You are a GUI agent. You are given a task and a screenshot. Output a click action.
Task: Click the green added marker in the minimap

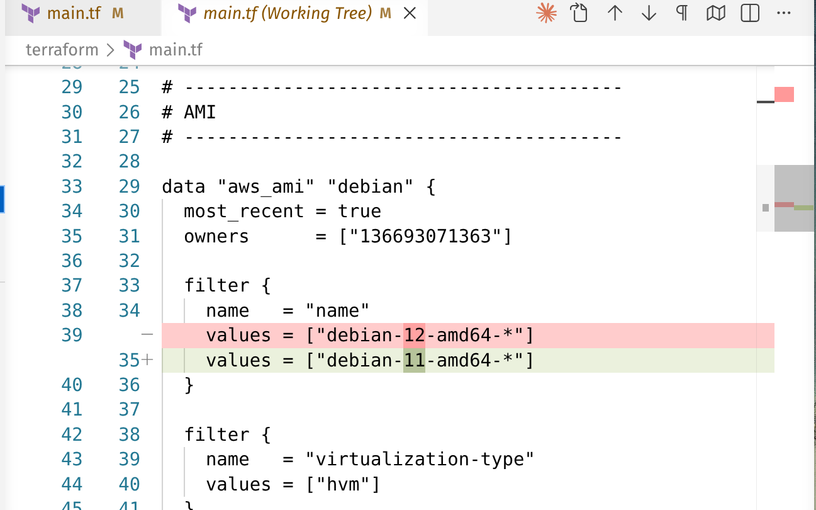tap(805, 208)
